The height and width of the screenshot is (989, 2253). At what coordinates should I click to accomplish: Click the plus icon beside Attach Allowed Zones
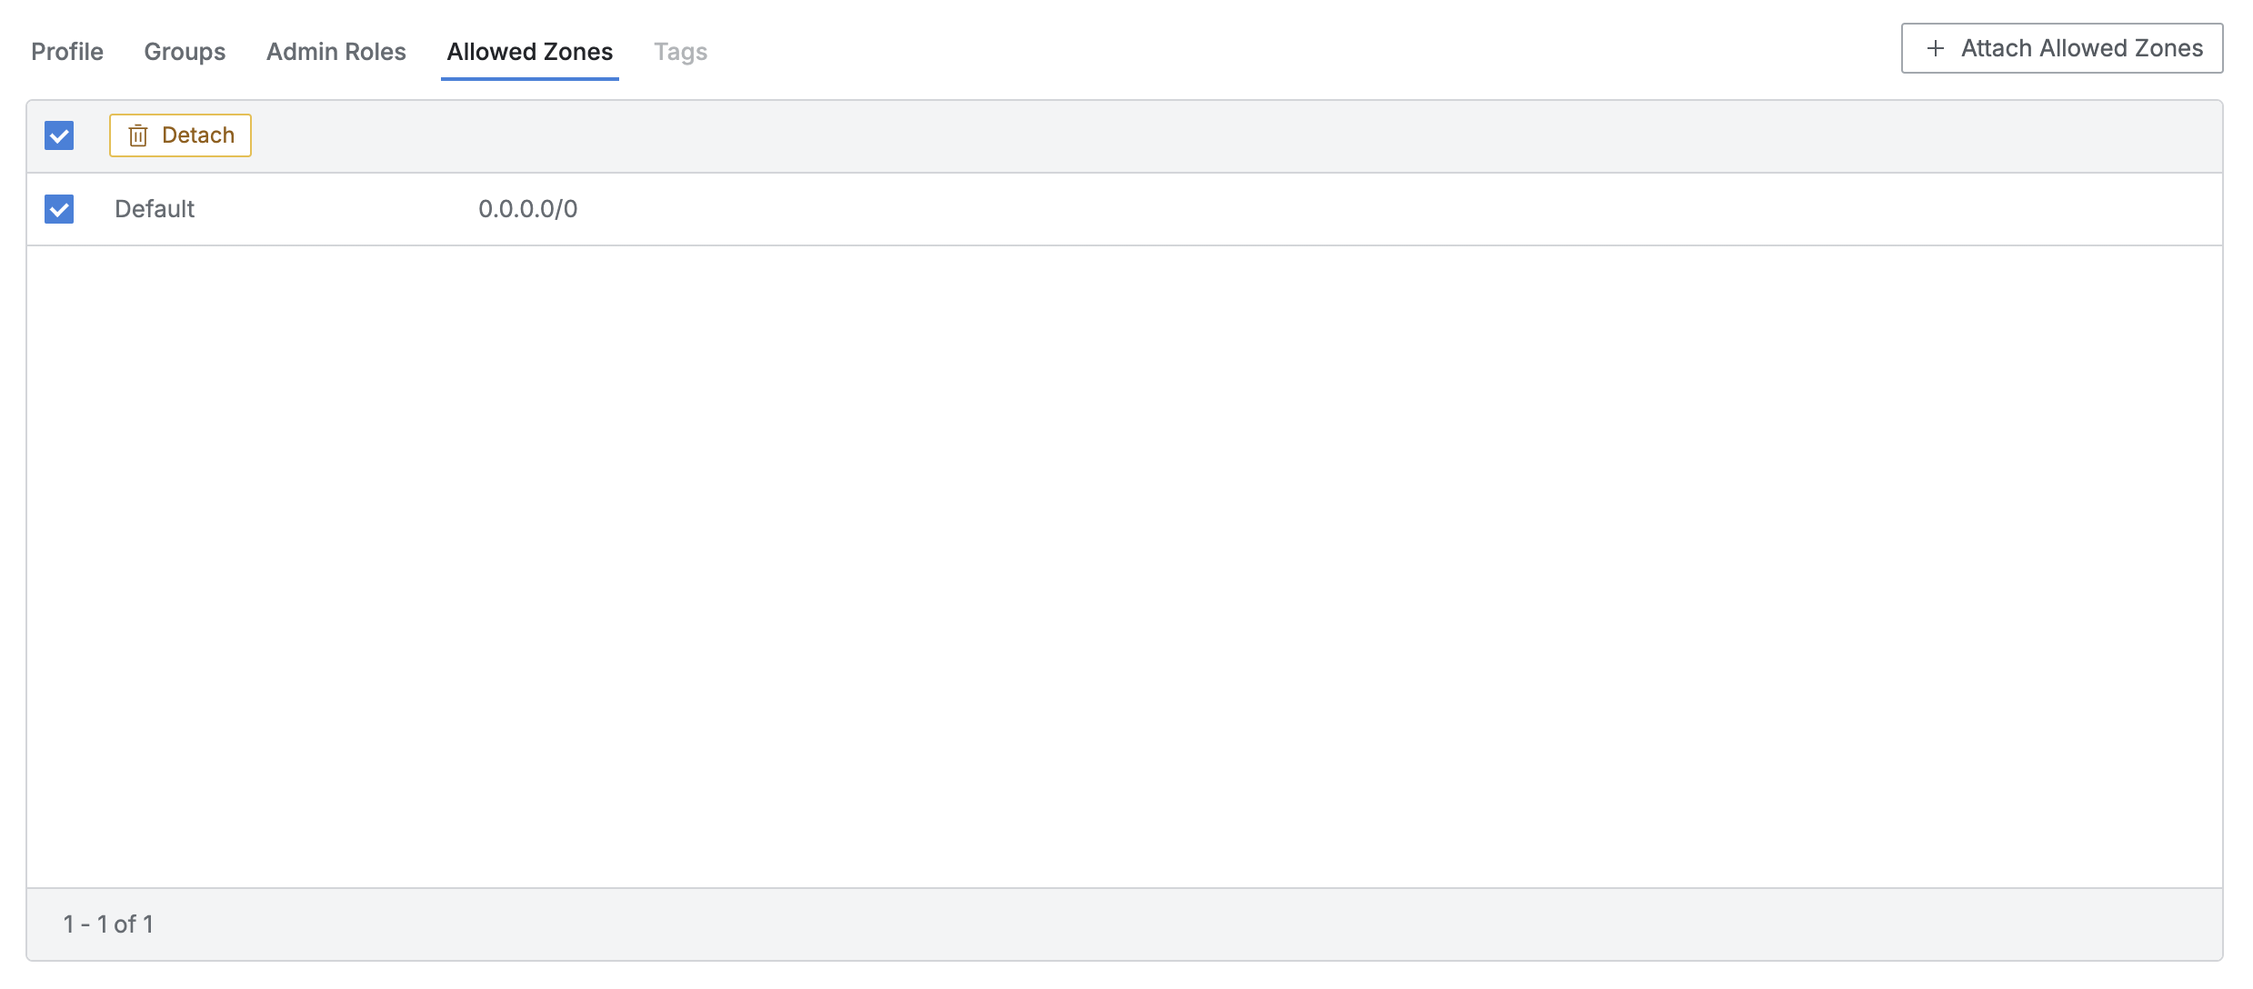coord(1936,48)
